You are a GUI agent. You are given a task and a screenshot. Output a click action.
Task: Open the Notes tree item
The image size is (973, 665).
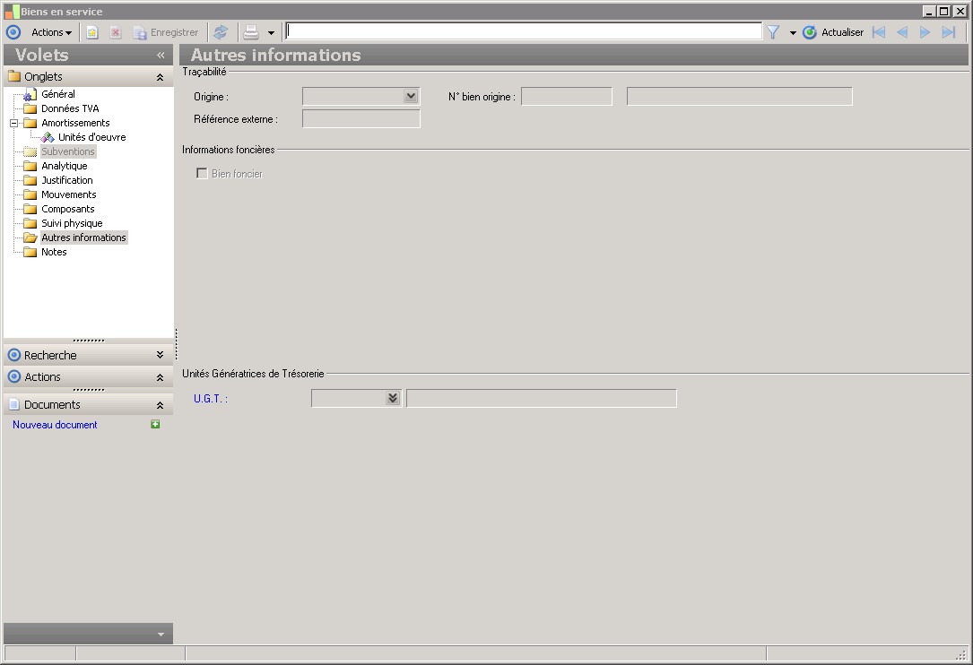click(54, 252)
